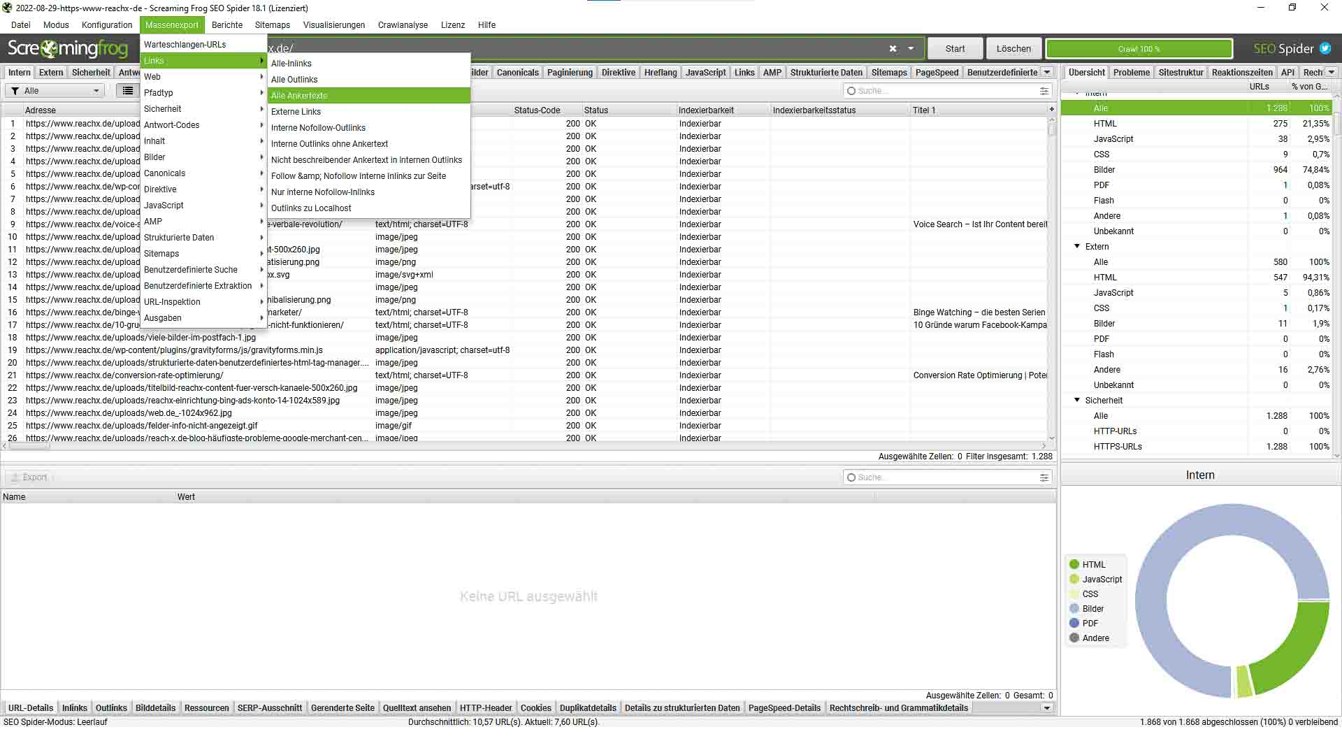Click the add column plus icon
The width and height of the screenshot is (1342, 755).
1051,110
